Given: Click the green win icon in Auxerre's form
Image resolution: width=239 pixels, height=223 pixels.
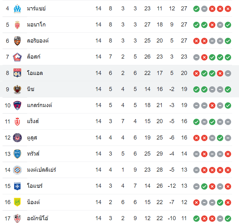Looking at the screenshot, I should tap(204, 186).
